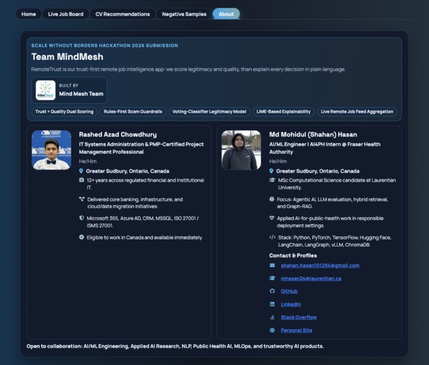Click the active About tab

(x=226, y=14)
